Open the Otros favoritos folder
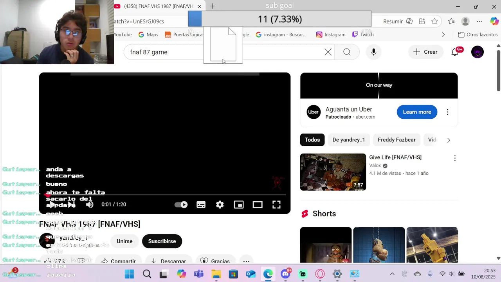Screen dimensions: 501x282 pyautogui.click(x=478, y=34)
